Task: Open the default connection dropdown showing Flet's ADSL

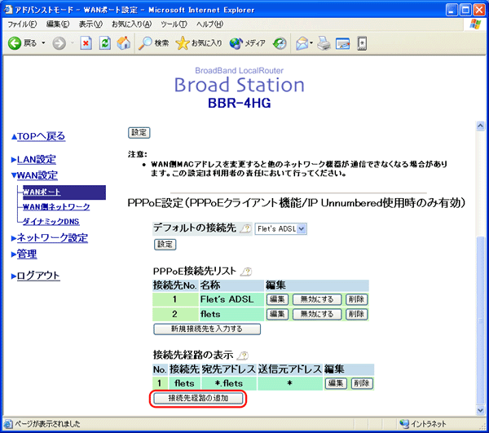Action: point(280,228)
